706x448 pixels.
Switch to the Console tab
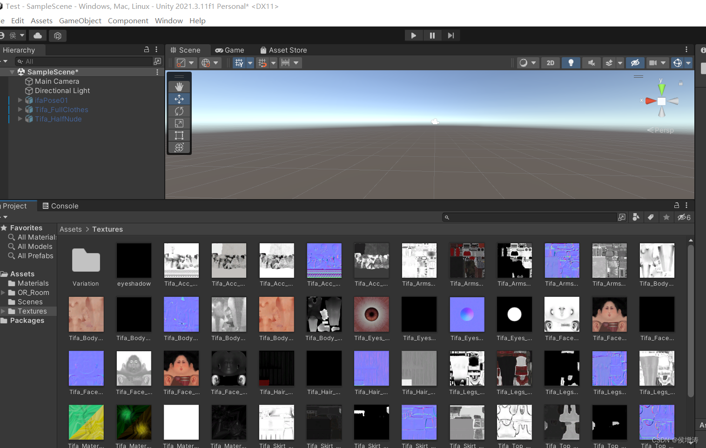(60, 206)
